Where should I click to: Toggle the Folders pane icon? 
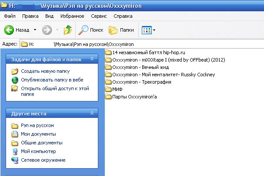[x=114, y=30]
